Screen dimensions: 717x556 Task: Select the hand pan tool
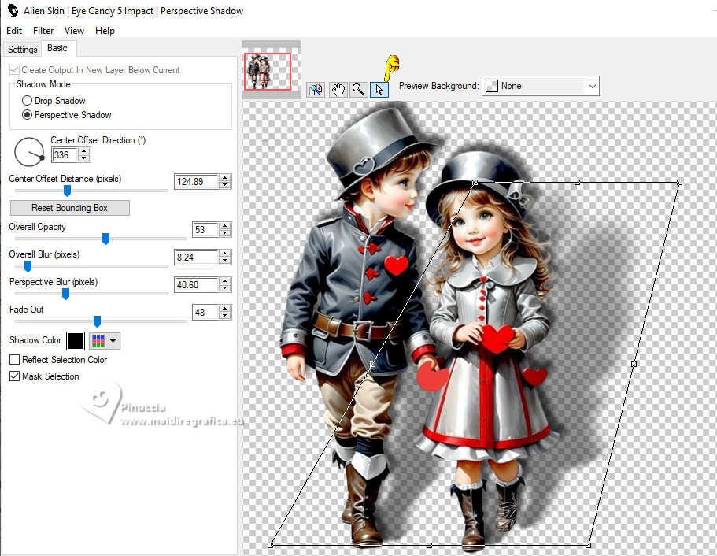pos(338,89)
